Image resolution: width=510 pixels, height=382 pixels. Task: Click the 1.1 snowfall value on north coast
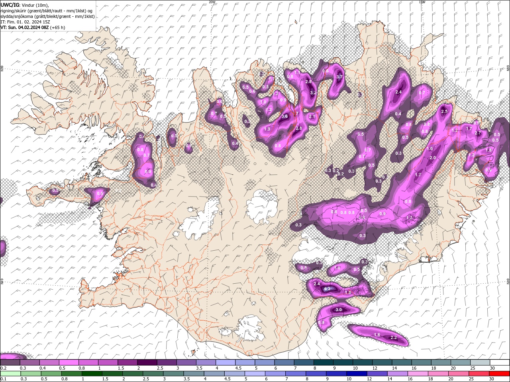(x=297, y=72)
